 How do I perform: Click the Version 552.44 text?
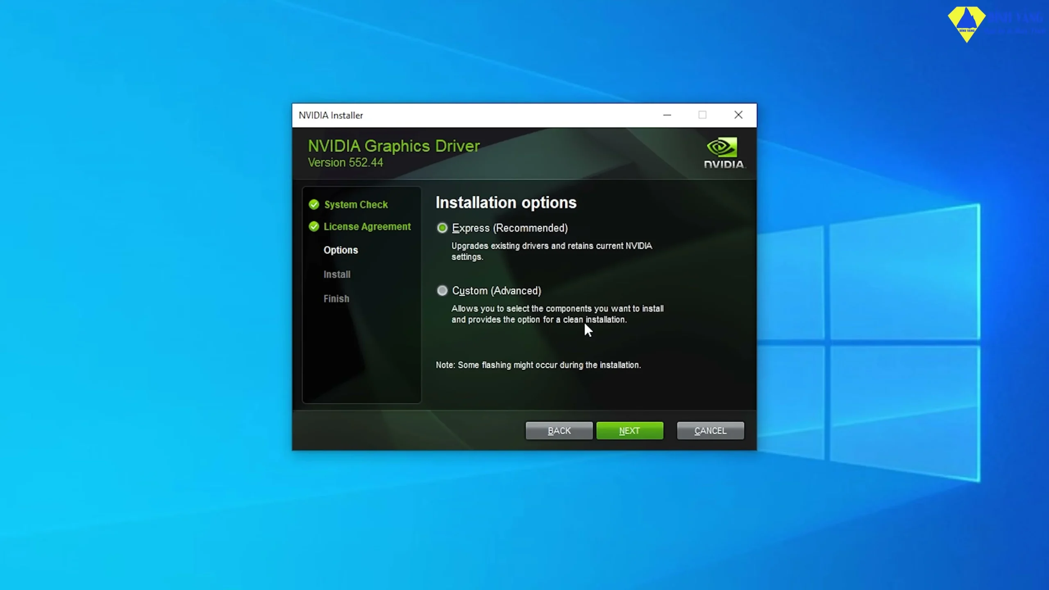[345, 163]
